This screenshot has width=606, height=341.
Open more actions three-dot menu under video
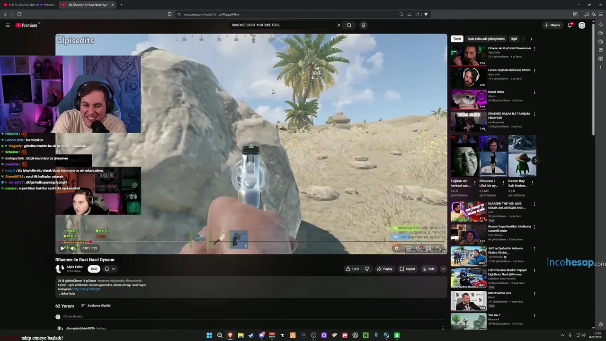[x=443, y=269]
